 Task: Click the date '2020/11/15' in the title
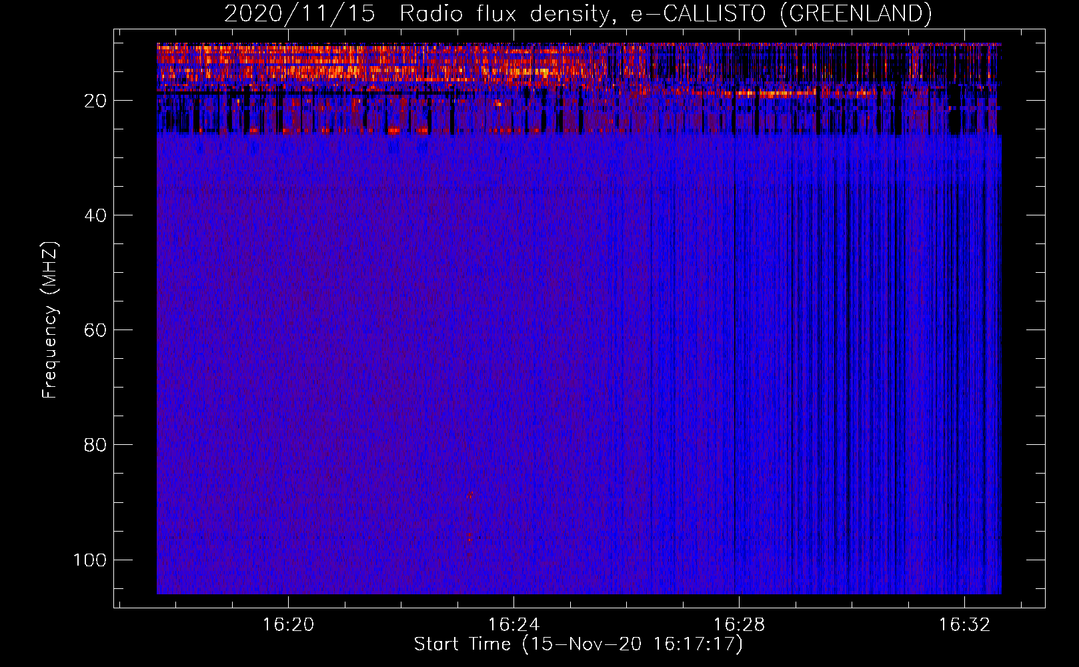point(299,13)
